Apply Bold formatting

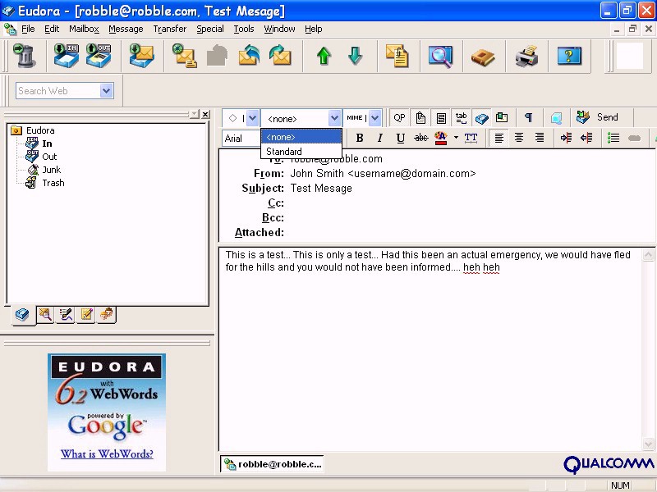coord(360,138)
